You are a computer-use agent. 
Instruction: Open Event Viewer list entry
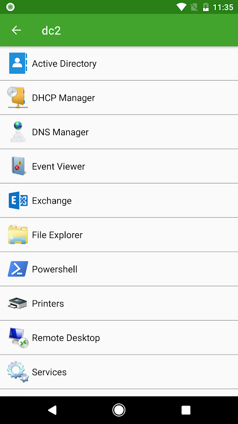(119, 166)
